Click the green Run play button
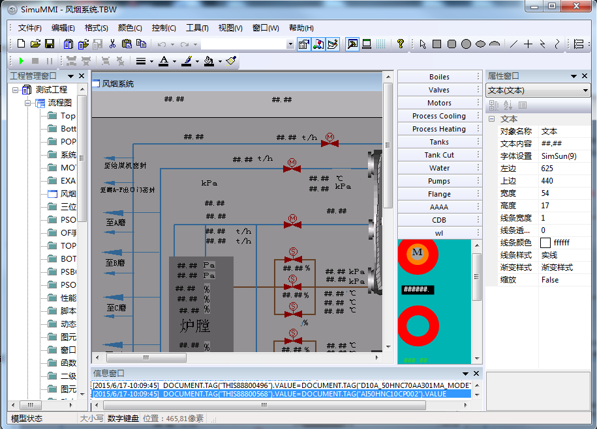The image size is (597, 429). point(22,61)
